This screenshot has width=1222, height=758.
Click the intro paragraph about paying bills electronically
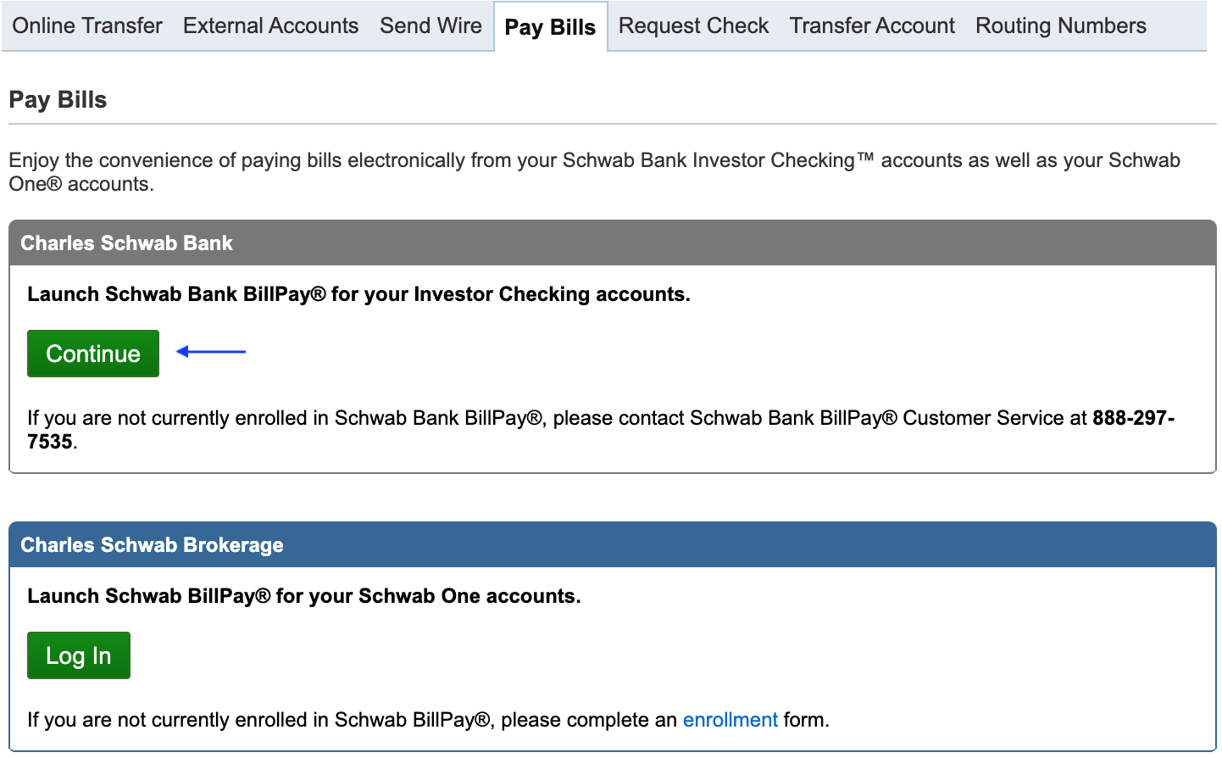click(593, 161)
